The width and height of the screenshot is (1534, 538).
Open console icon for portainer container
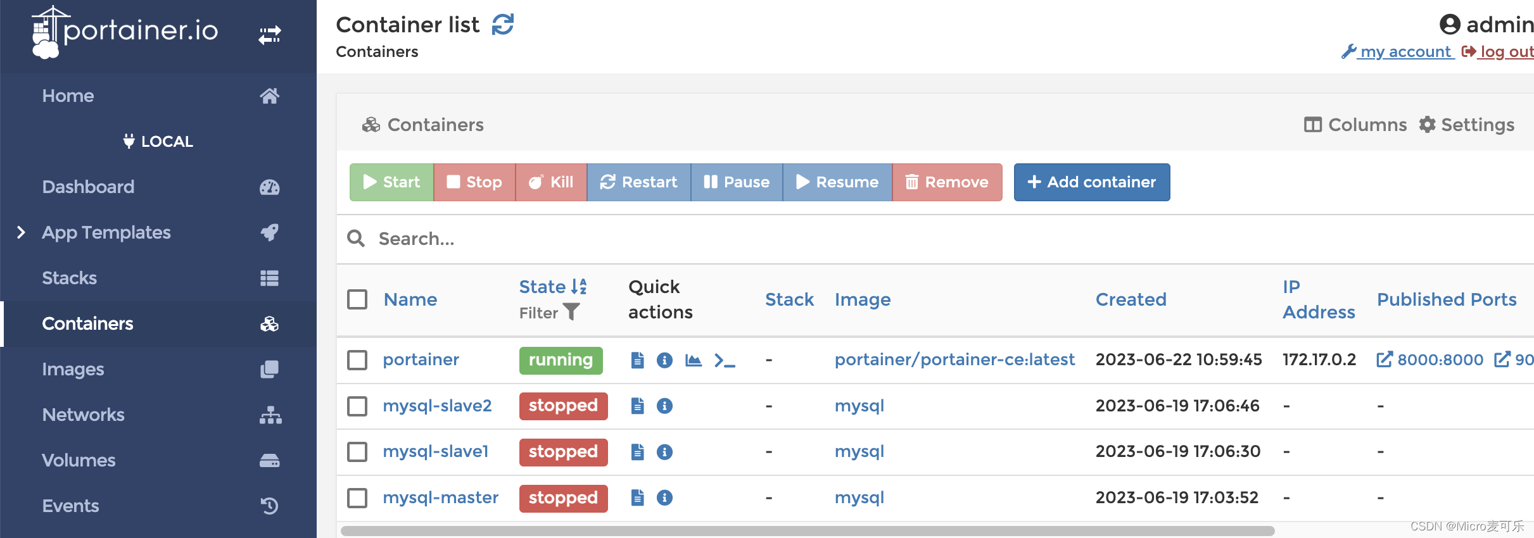click(725, 360)
